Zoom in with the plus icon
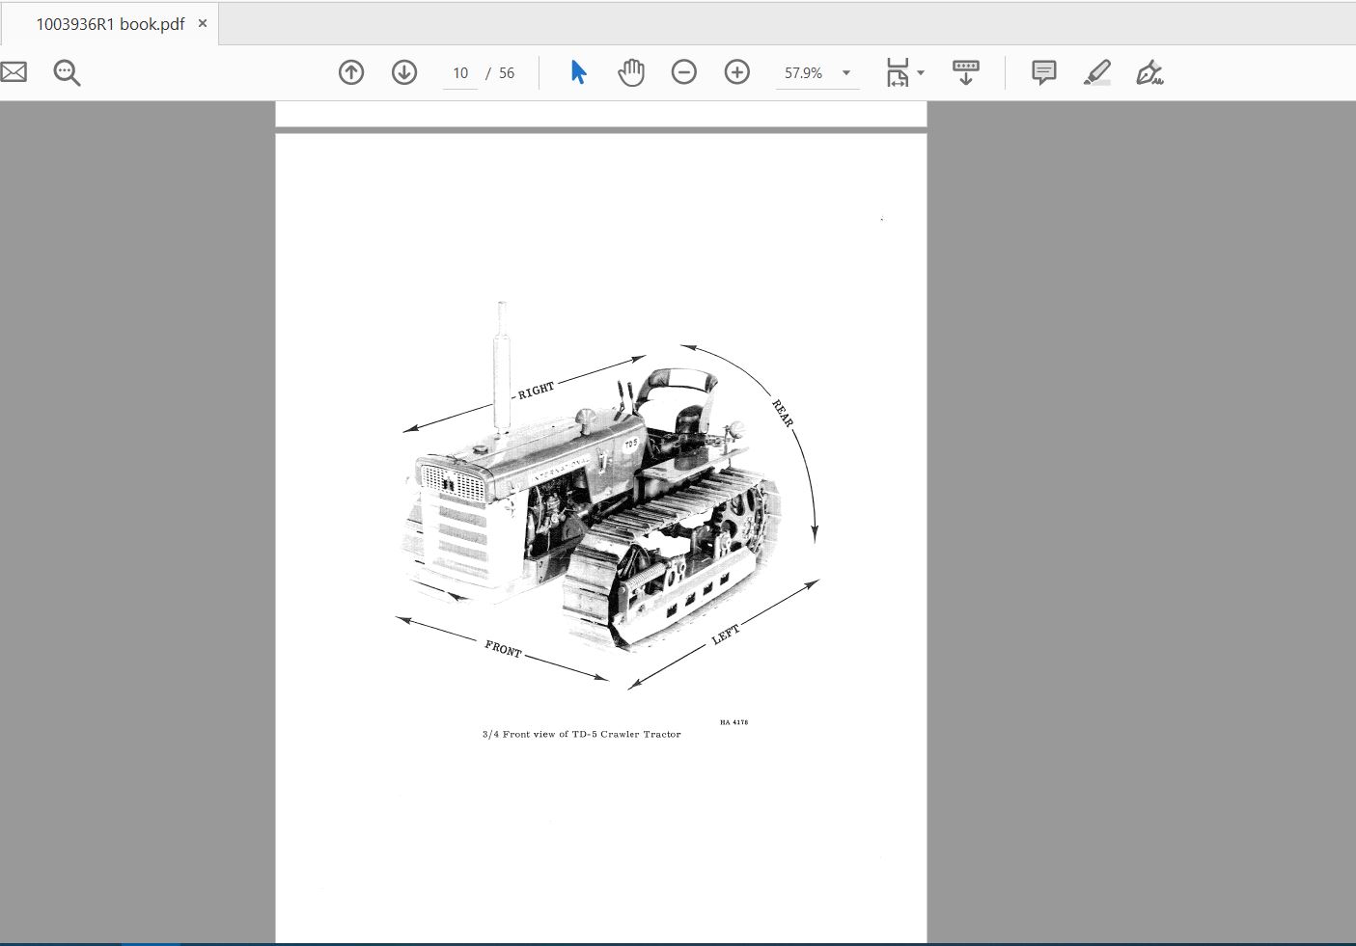This screenshot has width=1356, height=946. tap(737, 72)
